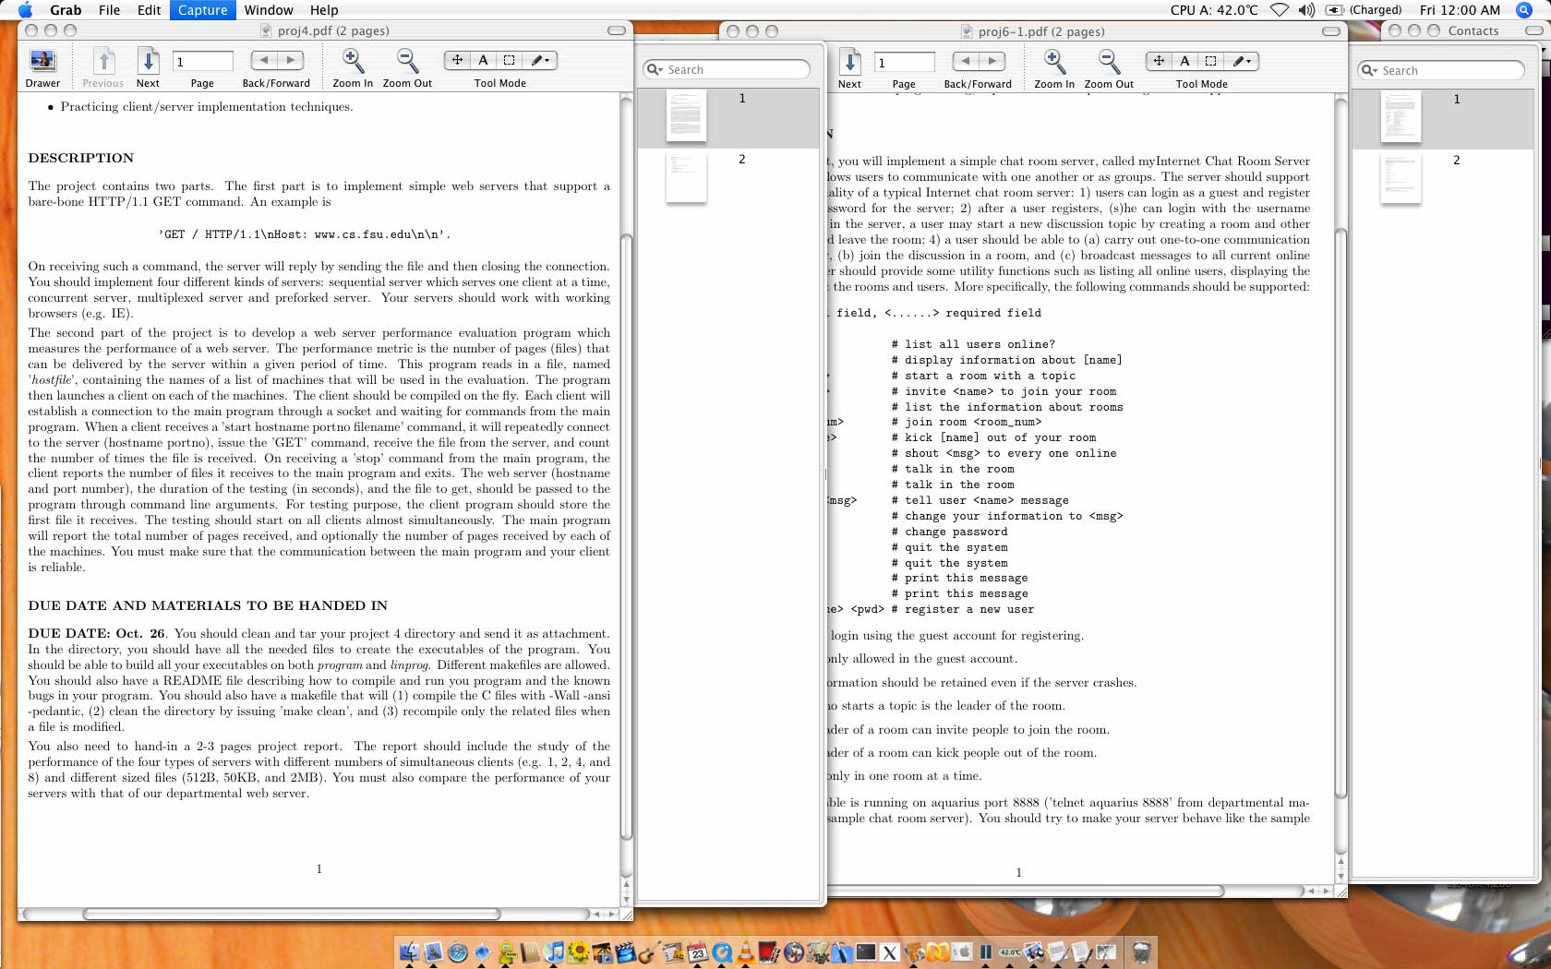The height and width of the screenshot is (969, 1551).
Task: Toggle toolbar pill button of proj6-1.pdf window
Action: [x=1331, y=31]
